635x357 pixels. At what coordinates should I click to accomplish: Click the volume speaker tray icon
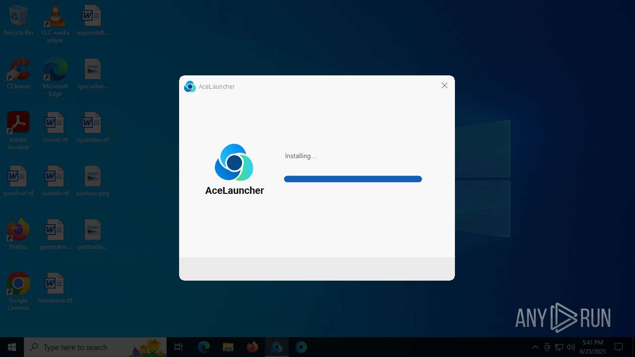point(571,347)
